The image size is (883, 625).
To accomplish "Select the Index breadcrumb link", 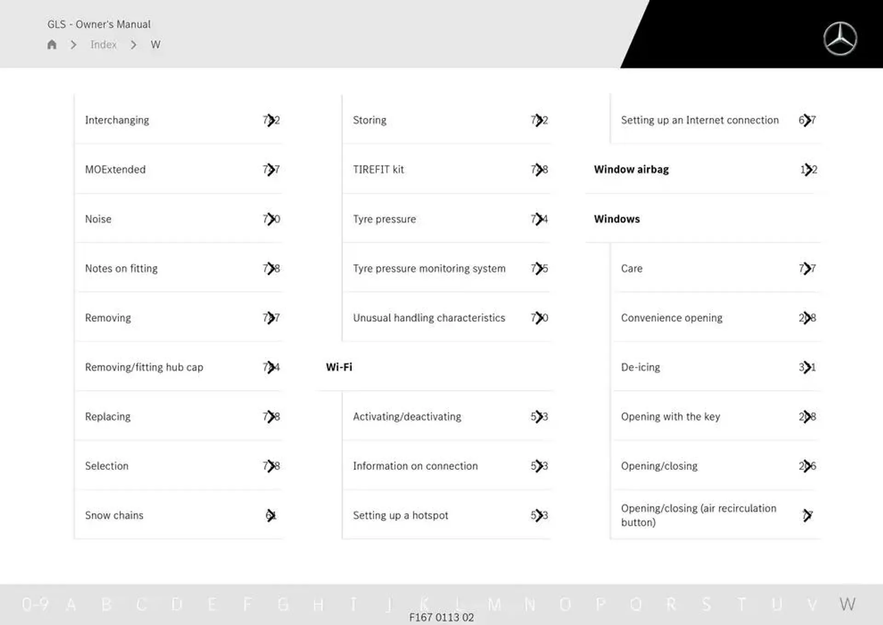I will tap(103, 45).
